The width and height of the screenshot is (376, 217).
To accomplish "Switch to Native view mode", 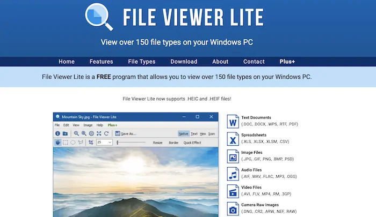I will click(x=184, y=134).
